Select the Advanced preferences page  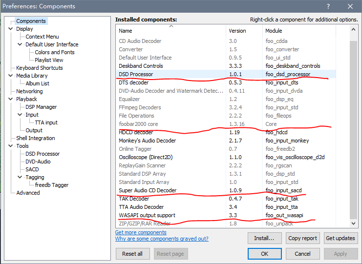[28, 193]
